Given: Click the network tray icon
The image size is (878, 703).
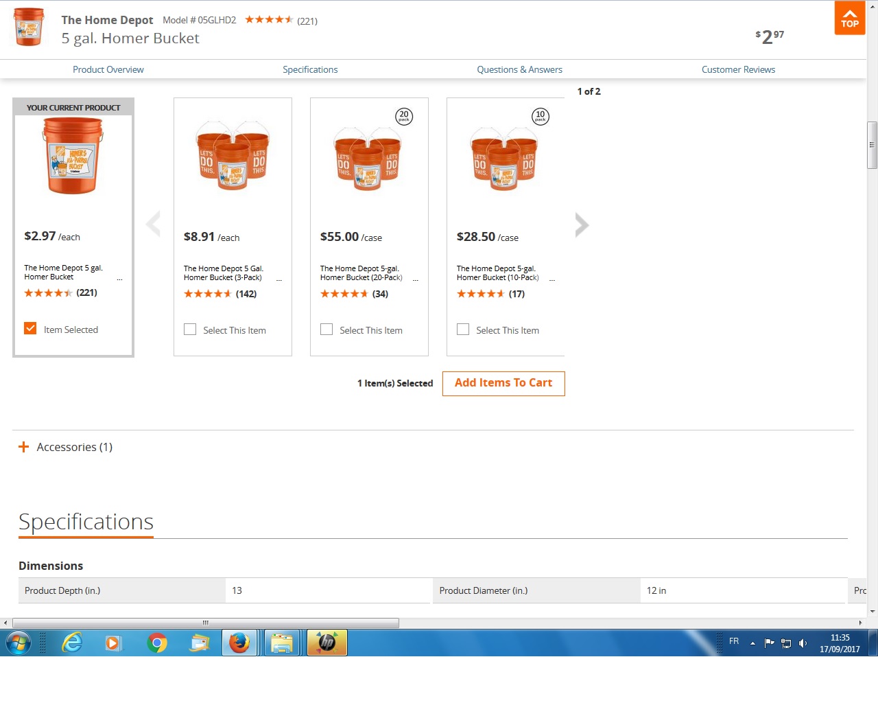Looking at the screenshot, I should tap(786, 643).
